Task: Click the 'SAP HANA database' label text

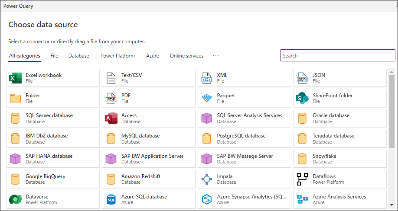Action: 49,156
